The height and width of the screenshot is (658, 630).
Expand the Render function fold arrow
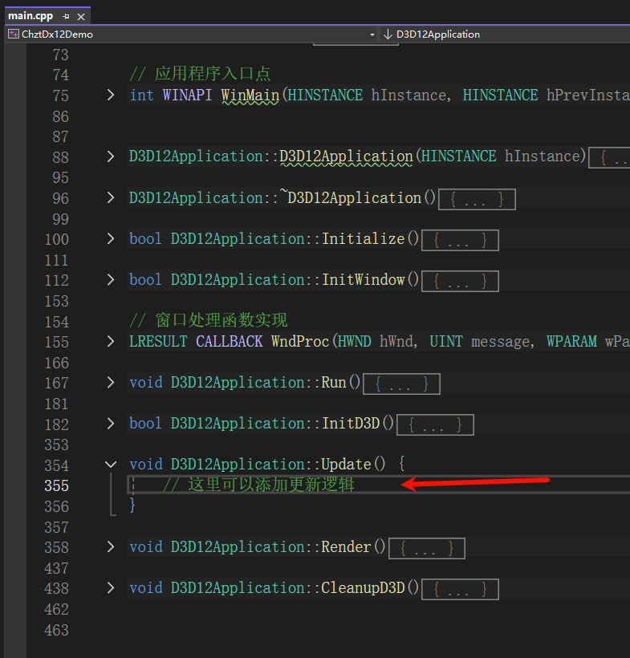tap(111, 546)
